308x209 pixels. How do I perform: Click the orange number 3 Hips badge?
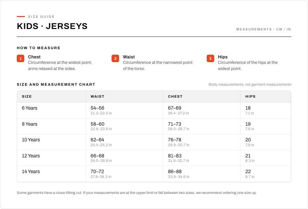click(210, 58)
